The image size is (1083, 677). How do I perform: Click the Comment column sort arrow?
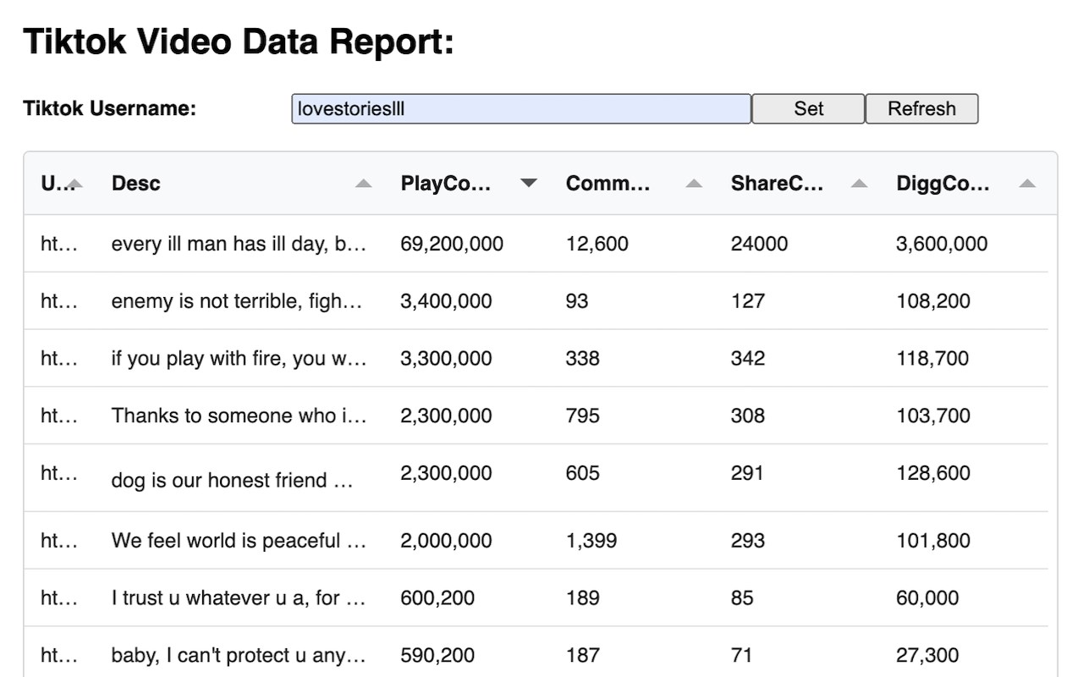(x=694, y=184)
